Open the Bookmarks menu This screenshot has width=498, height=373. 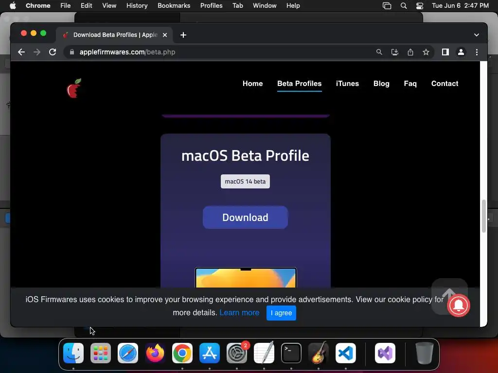(x=174, y=6)
